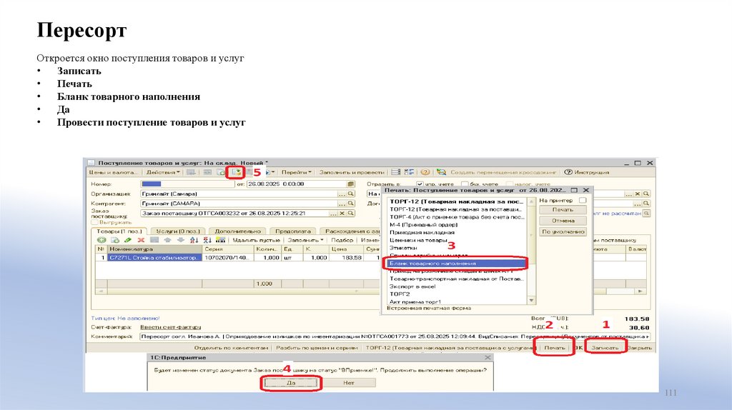Sort rows ascending icon in table toolbar
The height and width of the screenshot is (410, 732).
tap(194, 240)
